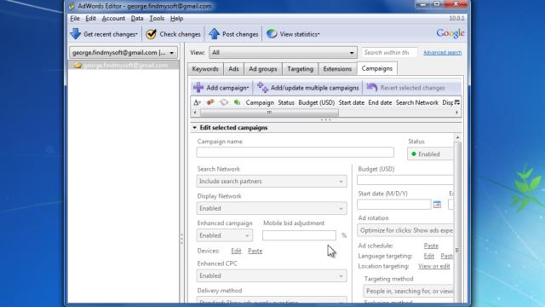545x307 pixels.
Task: Open the Edit menu
Action: pyautogui.click(x=91, y=19)
